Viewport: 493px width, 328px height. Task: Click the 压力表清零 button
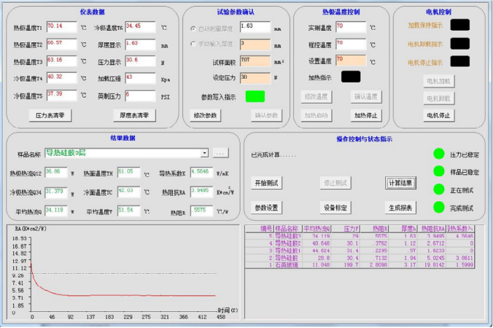tap(50, 115)
